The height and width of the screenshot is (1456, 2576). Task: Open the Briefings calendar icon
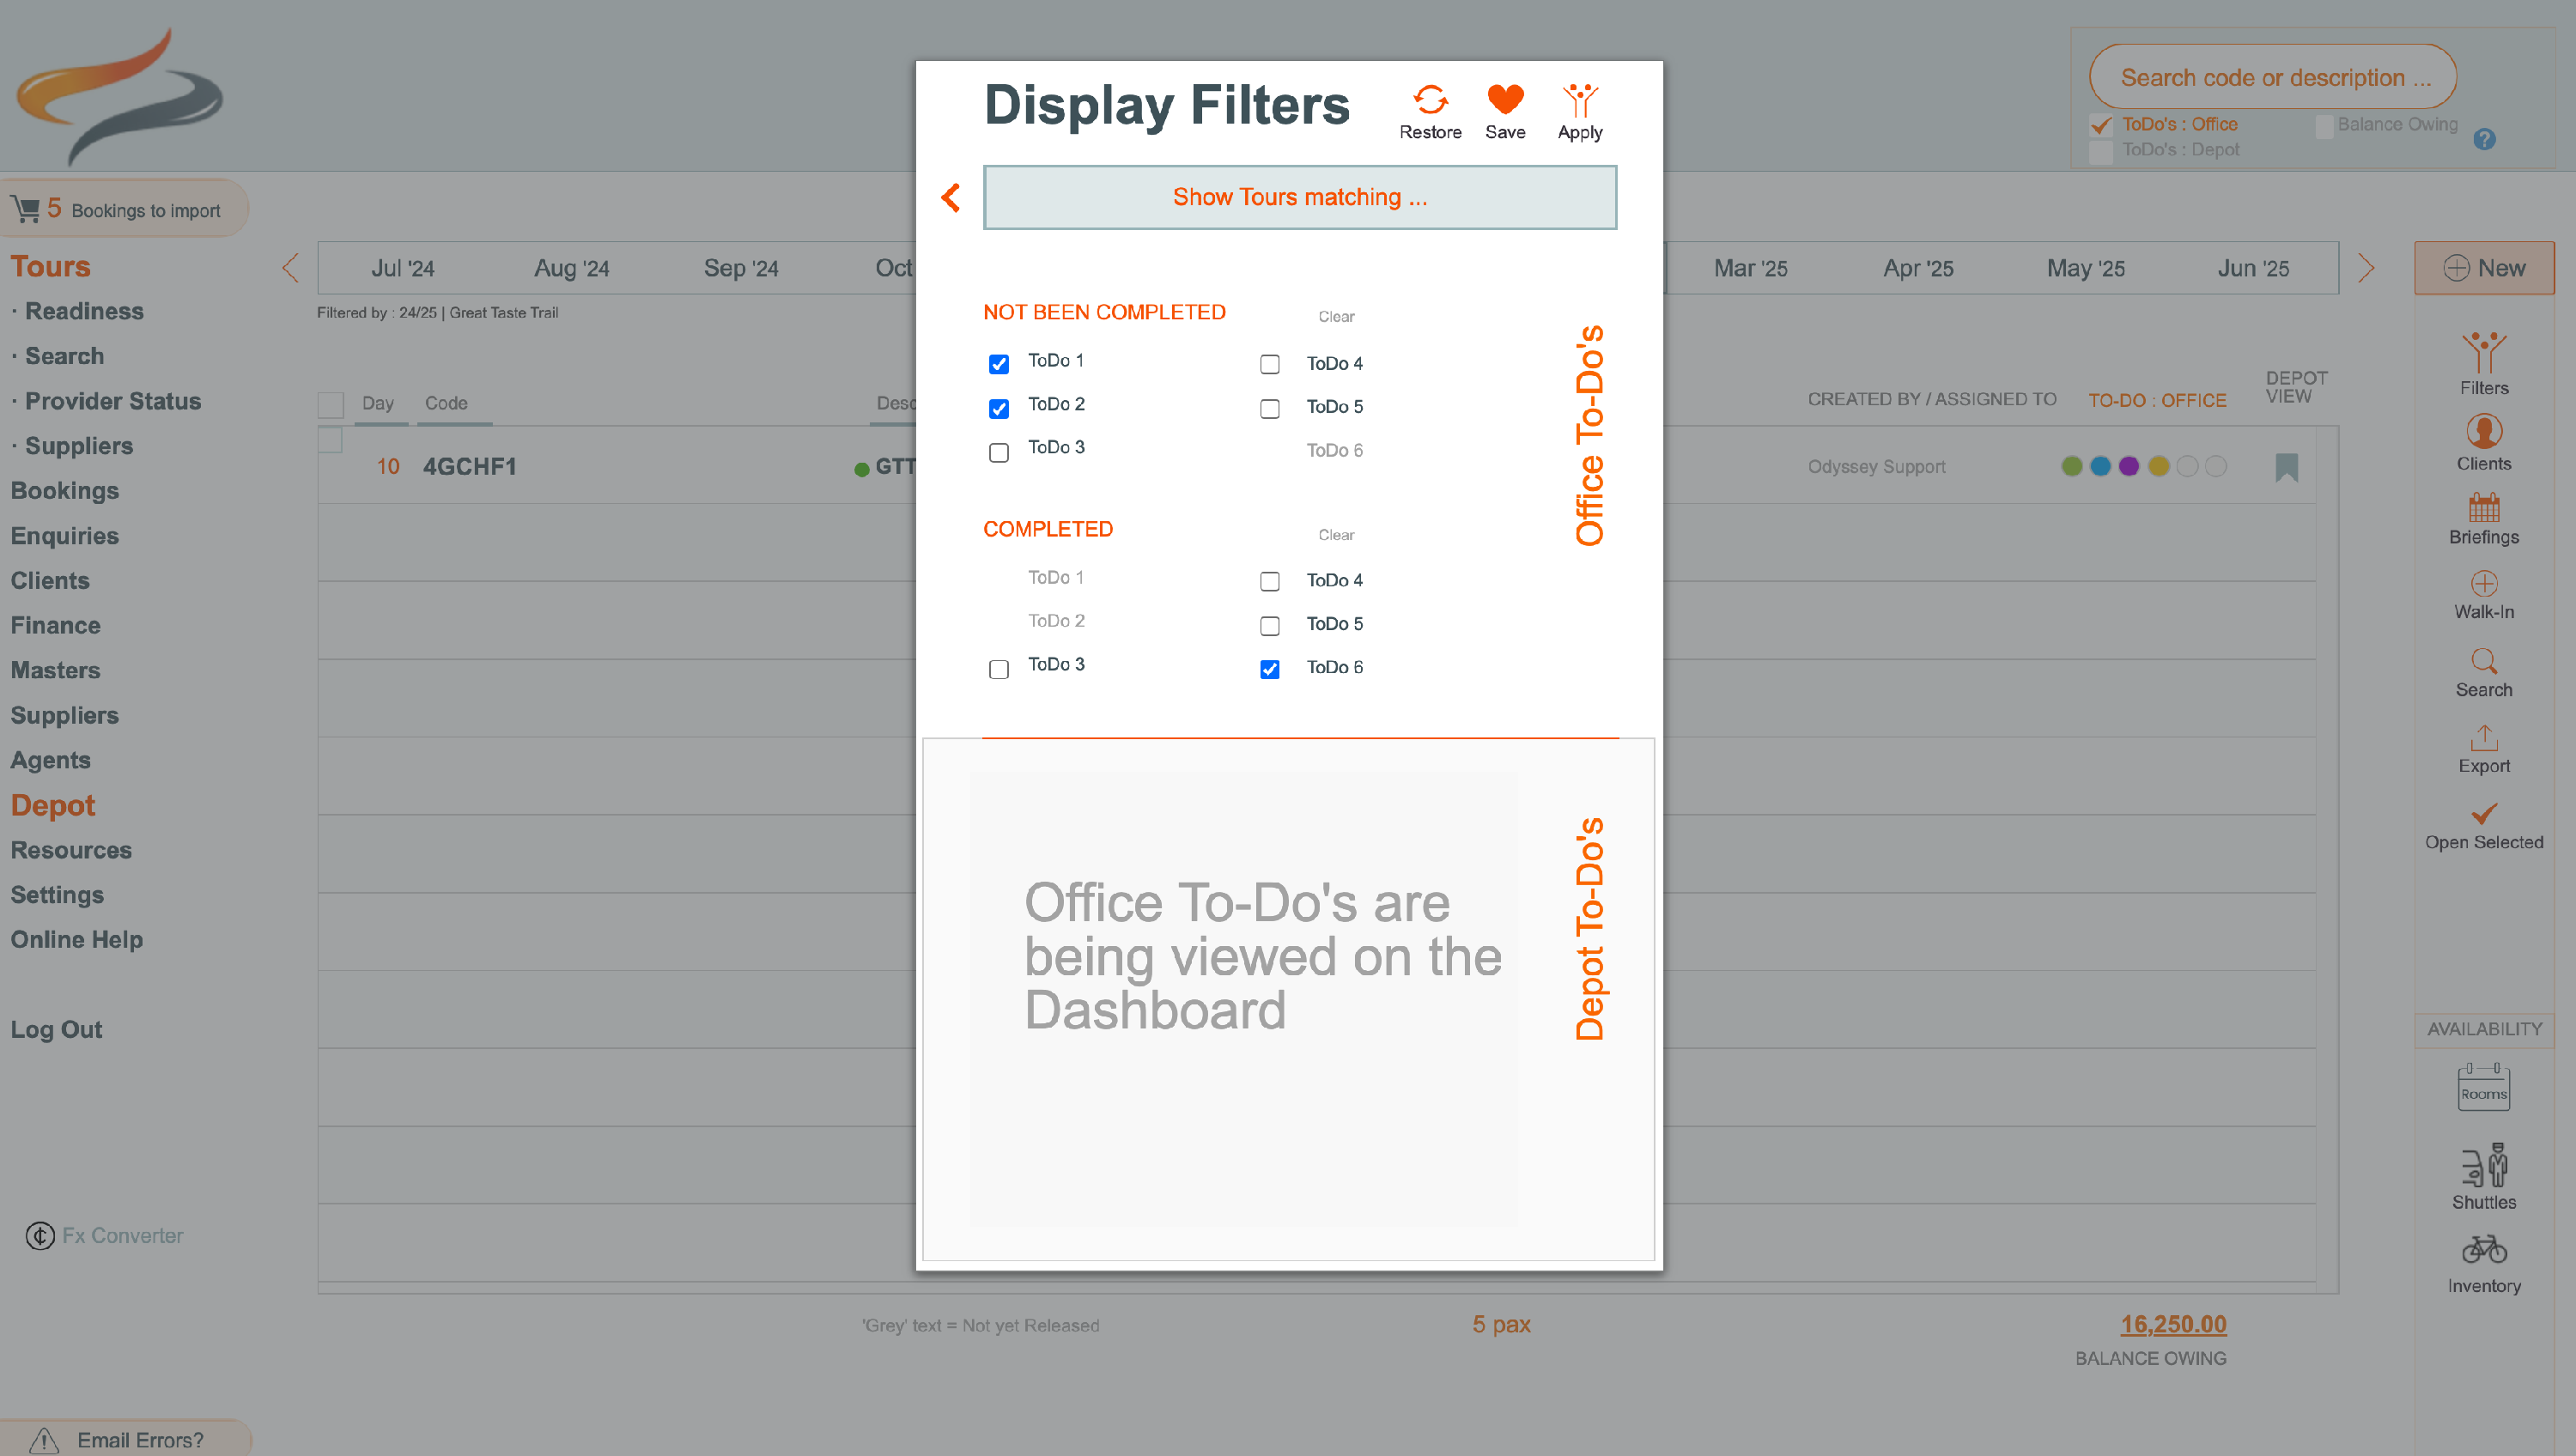[2483, 508]
